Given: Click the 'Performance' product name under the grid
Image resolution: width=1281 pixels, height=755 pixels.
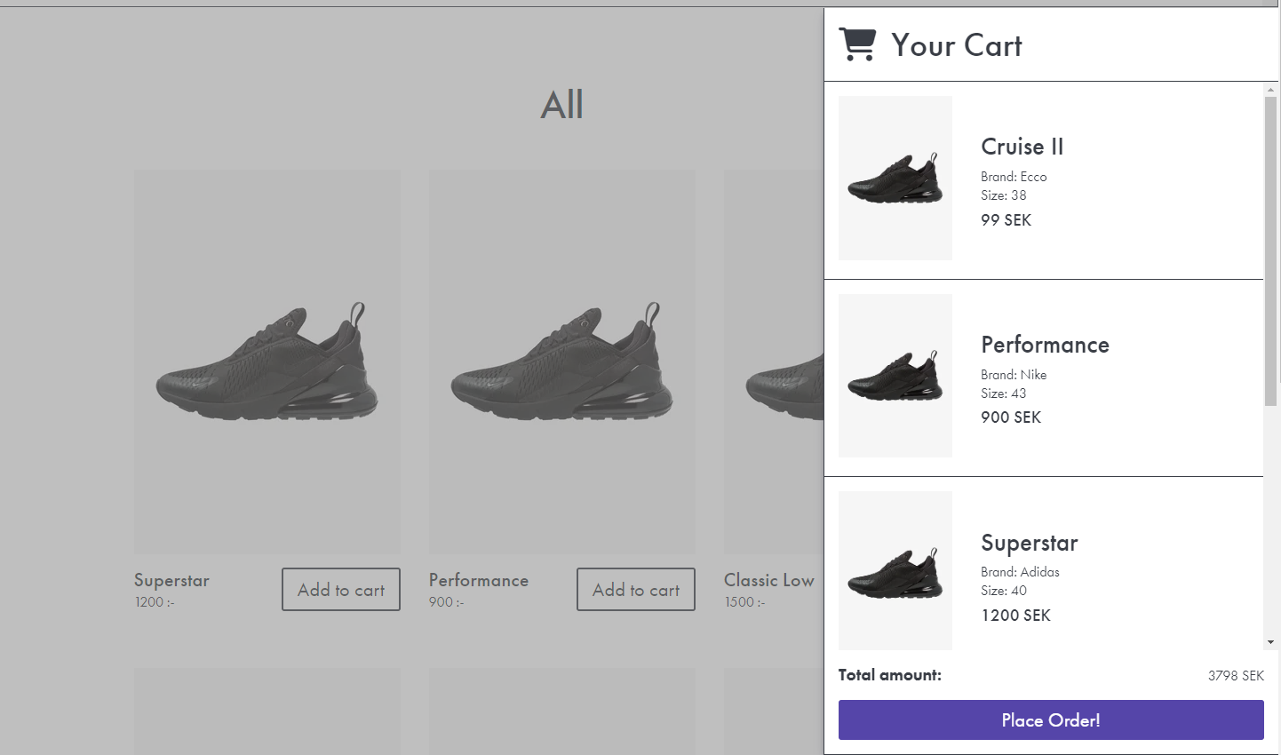Looking at the screenshot, I should click(x=479, y=580).
